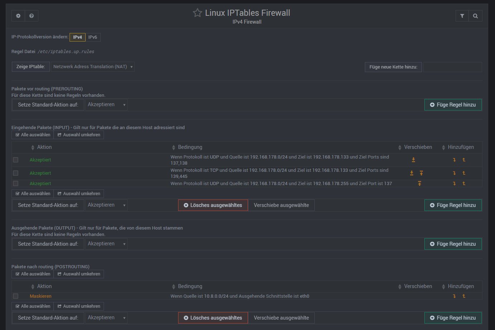The image size is (495, 330).
Task: Move the TCP rule with ports 139,445 up
Action: [x=421, y=173]
